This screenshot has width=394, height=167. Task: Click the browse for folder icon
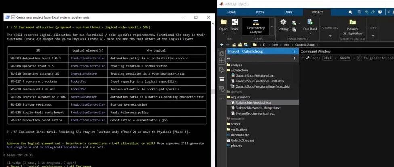[240, 45]
